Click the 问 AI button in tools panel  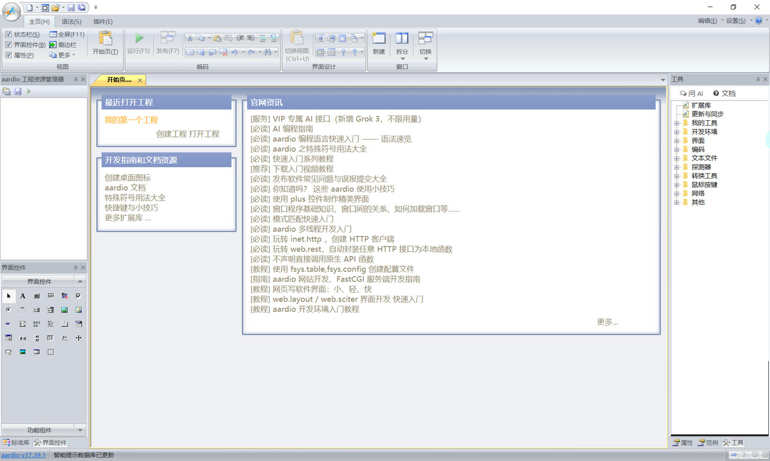pyautogui.click(x=691, y=94)
